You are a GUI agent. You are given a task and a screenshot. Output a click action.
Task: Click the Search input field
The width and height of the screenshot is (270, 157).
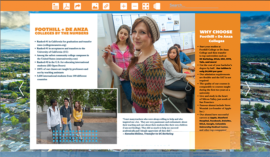point(194,5)
